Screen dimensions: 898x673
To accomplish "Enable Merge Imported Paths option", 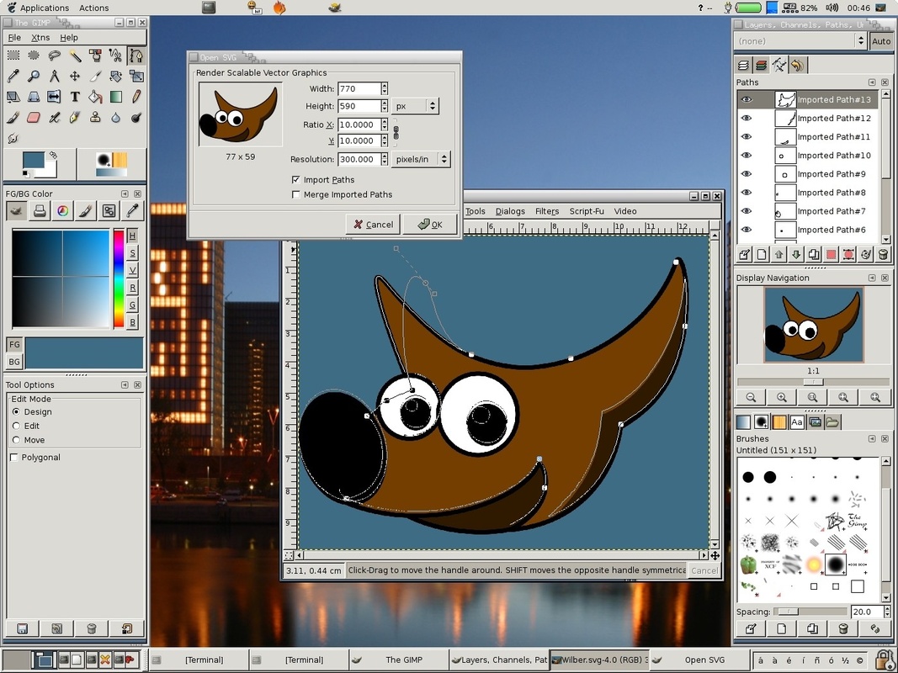I will click(296, 194).
